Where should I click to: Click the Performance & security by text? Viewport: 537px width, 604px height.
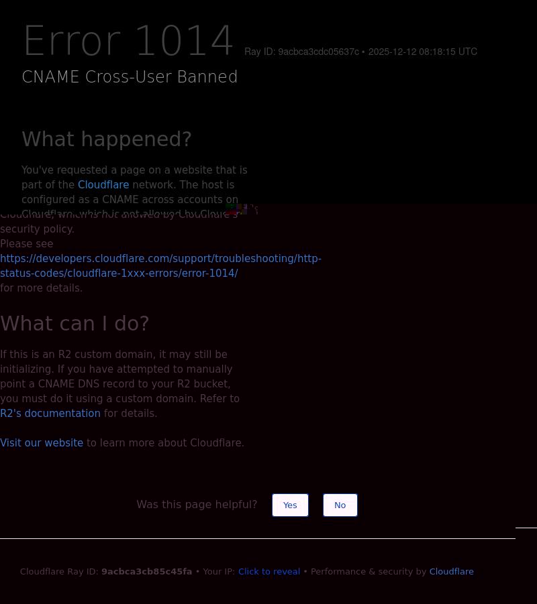click(x=368, y=572)
